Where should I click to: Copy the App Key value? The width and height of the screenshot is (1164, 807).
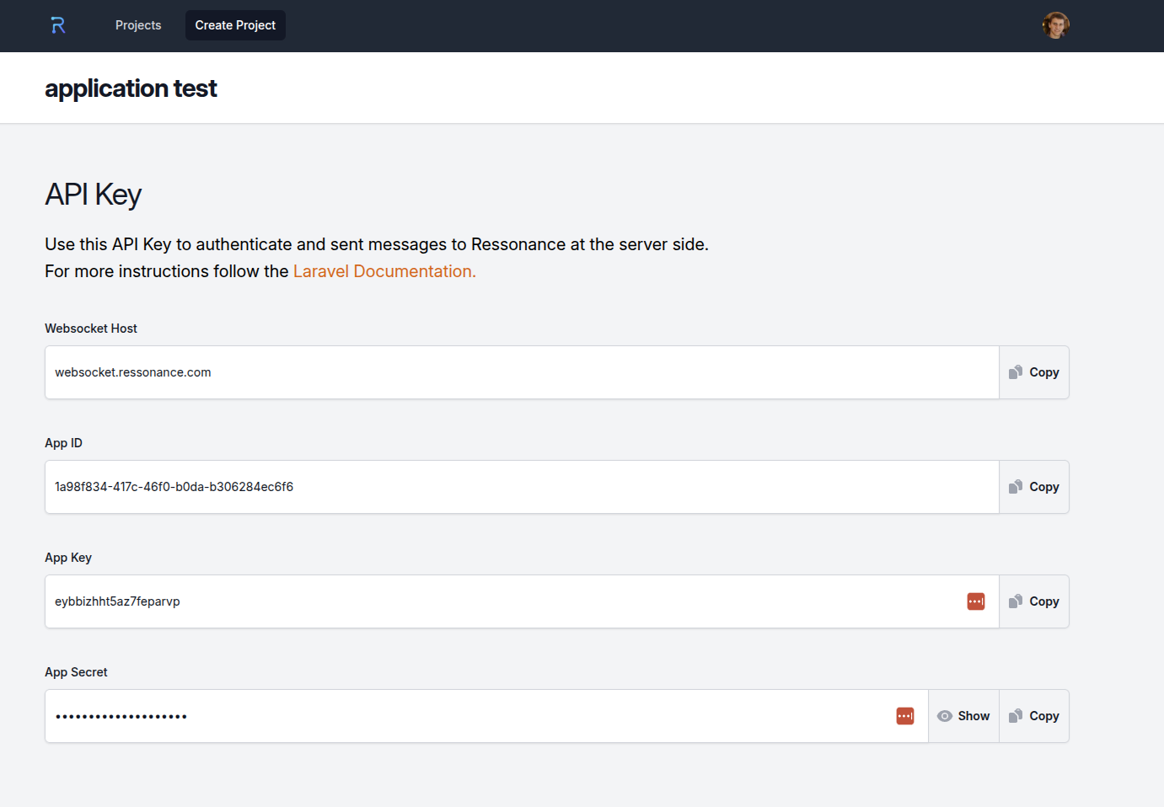coord(1034,601)
